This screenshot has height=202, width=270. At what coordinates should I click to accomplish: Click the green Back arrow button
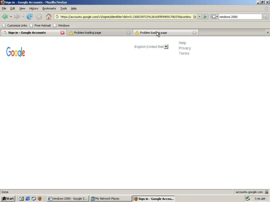pyautogui.click(x=5, y=17)
